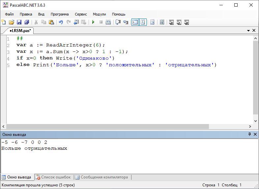
Task: Save the file using the floppy icon
Action: click(x=19, y=22)
